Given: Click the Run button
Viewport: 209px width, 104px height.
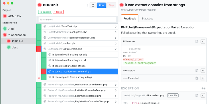Looking at the screenshot, I should [x=101, y=5].
